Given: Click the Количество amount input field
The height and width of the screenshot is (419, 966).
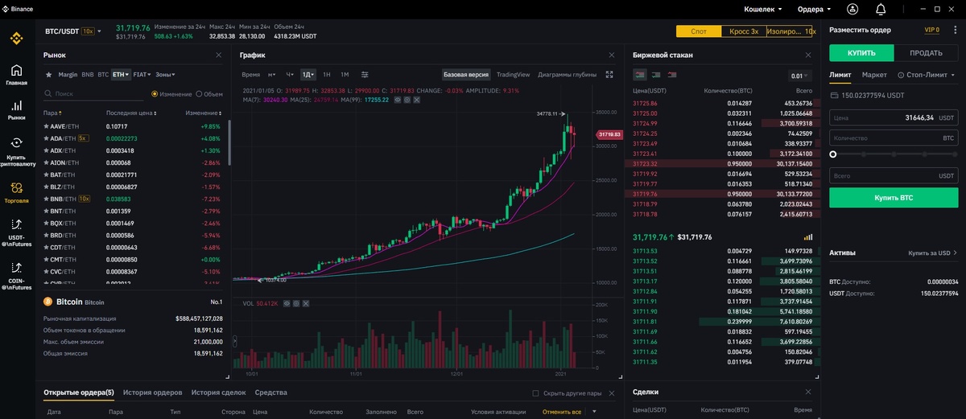Looking at the screenshot, I should pyautogui.click(x=894, y=138).
